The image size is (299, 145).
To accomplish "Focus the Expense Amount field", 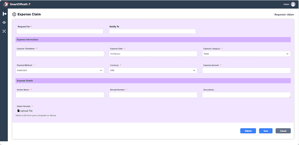I will point(246,71).
